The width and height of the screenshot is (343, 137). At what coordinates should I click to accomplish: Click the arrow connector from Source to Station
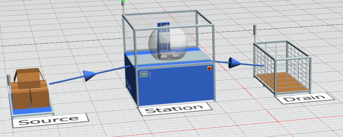(x=89, y=75)
